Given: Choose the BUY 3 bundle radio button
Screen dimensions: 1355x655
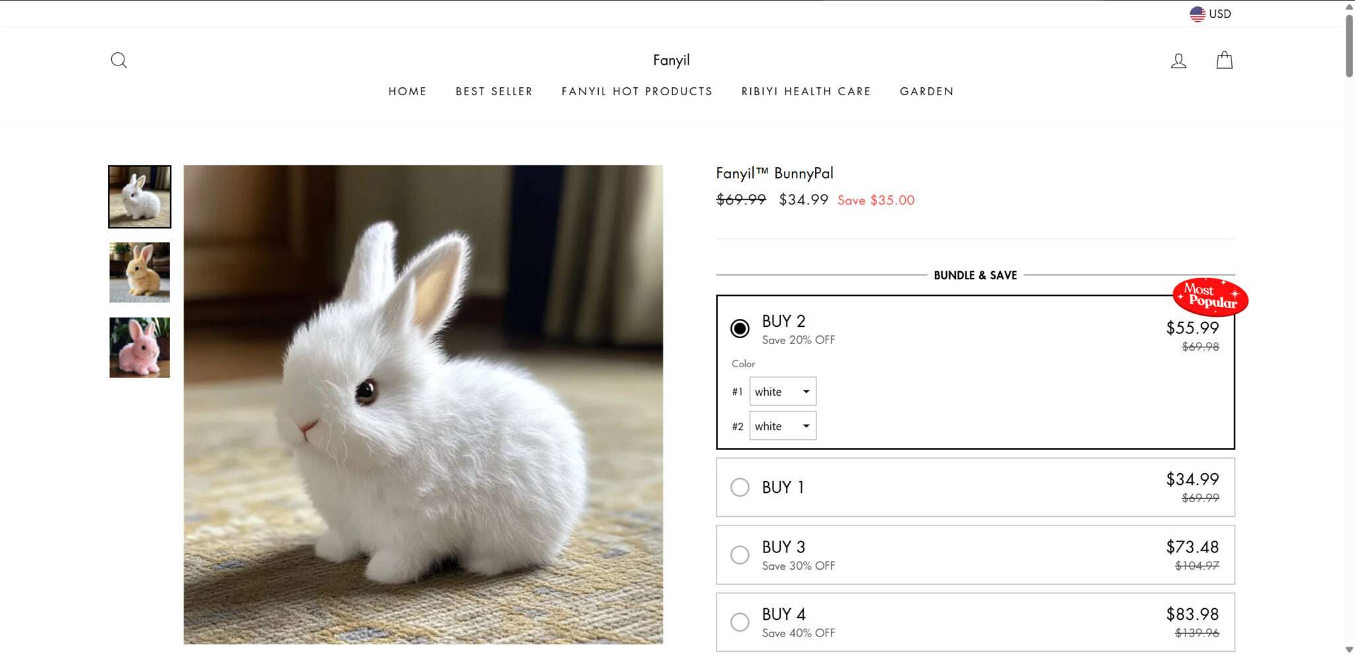Looking at the screenshot, I should click(x=740, y=554).
